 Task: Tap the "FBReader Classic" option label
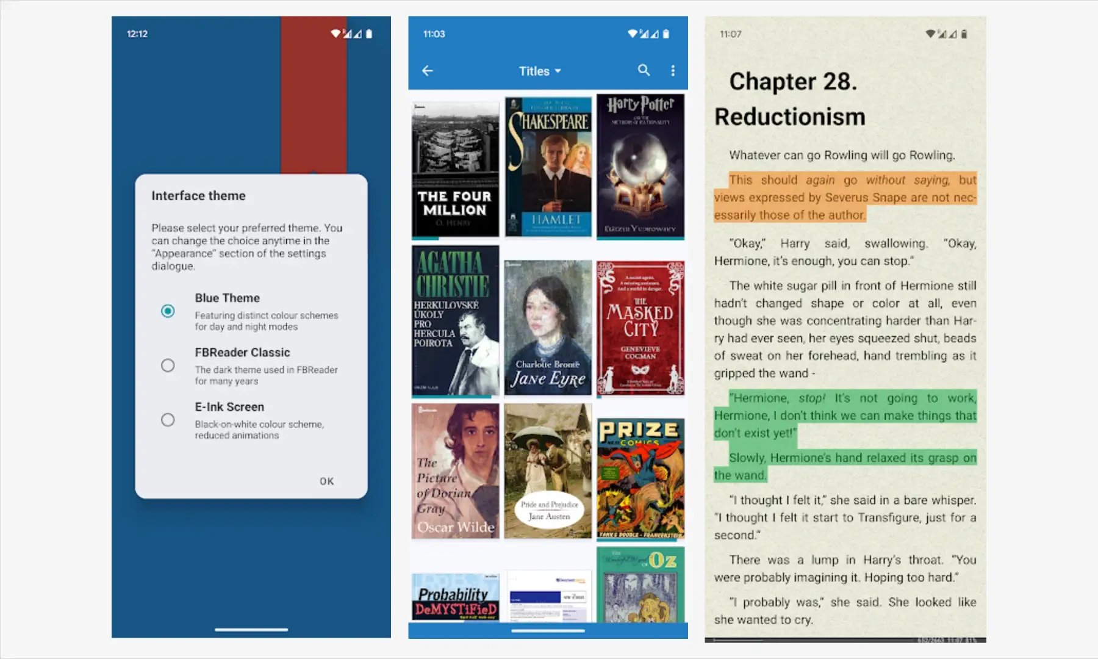(243, 353)
